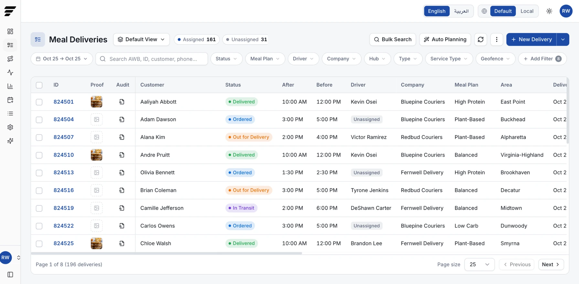The height and width of the screenshot is (284, 579).
Task: Open delivery link 824522
Action: [64, 226]
